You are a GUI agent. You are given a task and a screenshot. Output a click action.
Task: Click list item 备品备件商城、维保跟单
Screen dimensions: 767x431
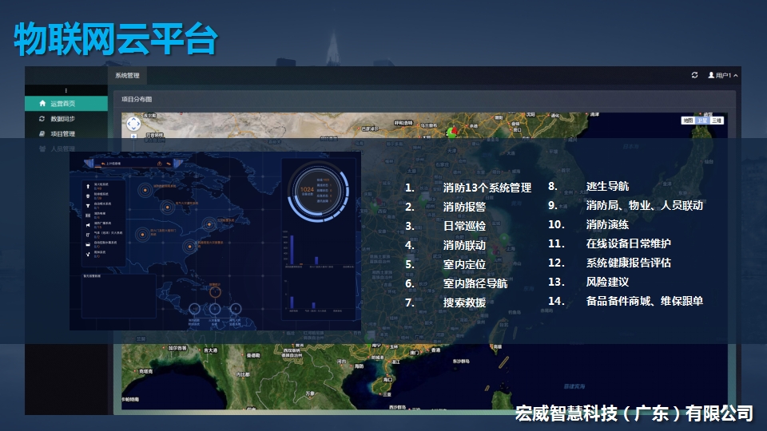pos(644,301)
